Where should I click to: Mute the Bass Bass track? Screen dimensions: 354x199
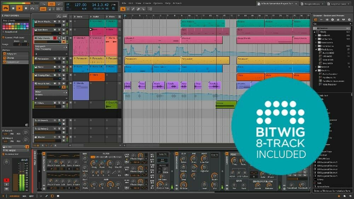(x=63, y=30)
